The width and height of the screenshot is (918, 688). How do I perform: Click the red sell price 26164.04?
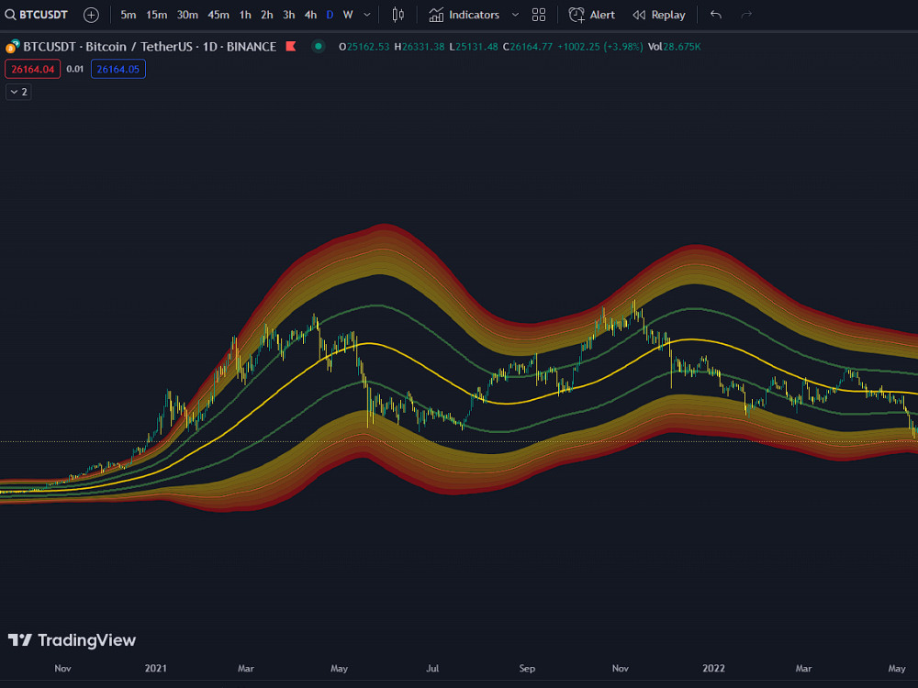coord(32,69)
